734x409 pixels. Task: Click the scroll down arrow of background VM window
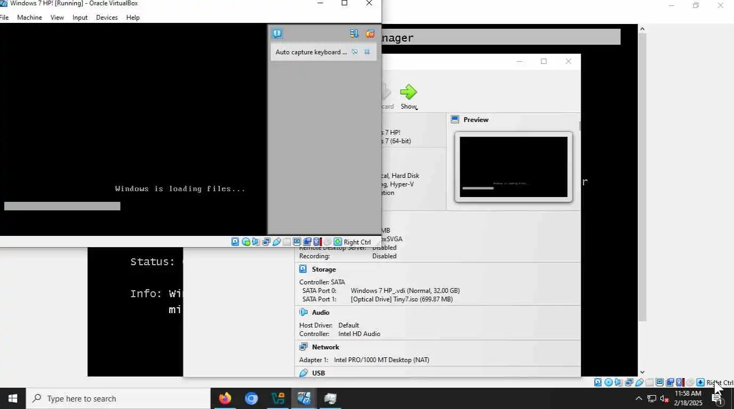[642, 372]
